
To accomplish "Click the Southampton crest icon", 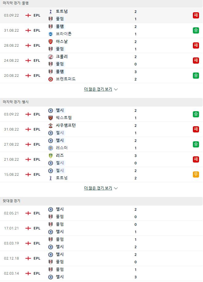I will pos(51,126).
